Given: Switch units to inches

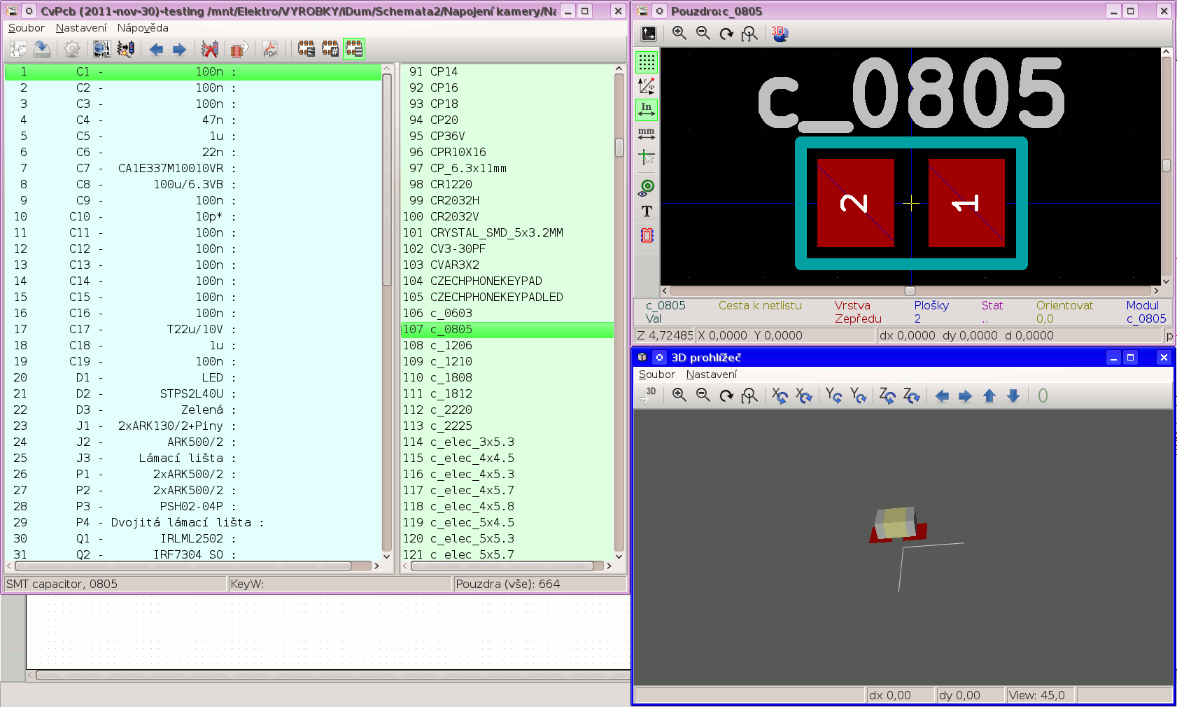Looking at the screenshot, I should point(647,110).
